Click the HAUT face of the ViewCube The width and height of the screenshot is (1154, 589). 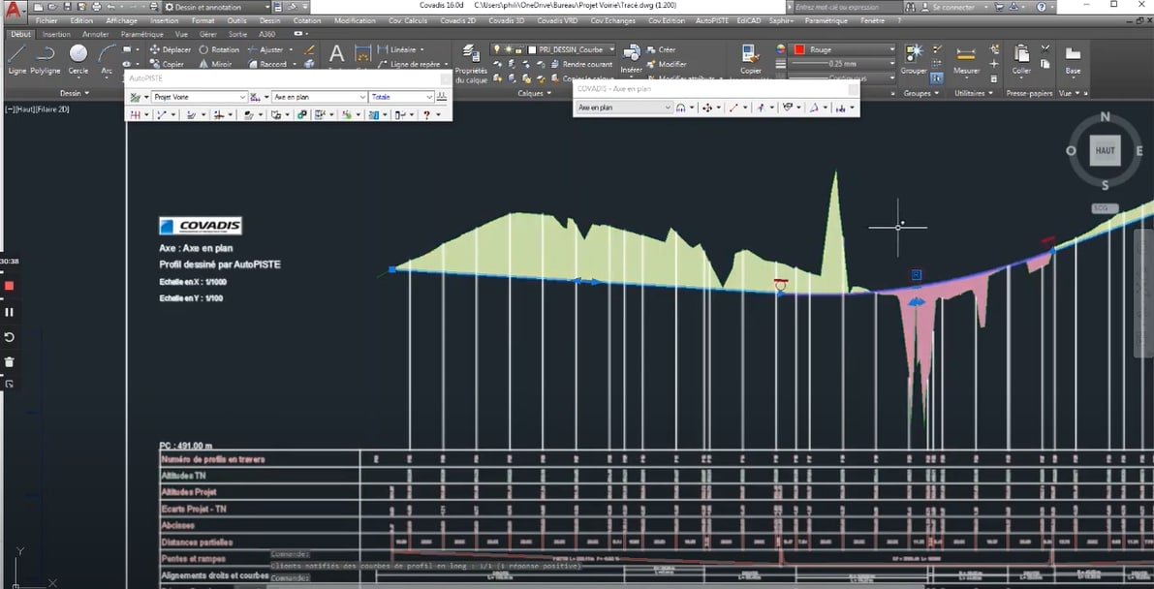tap(1105, 151)
